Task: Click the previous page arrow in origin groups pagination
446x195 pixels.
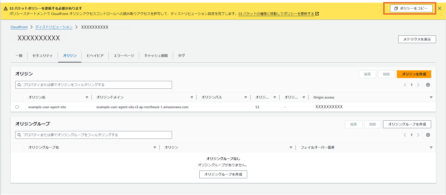Action: (405, 135)
